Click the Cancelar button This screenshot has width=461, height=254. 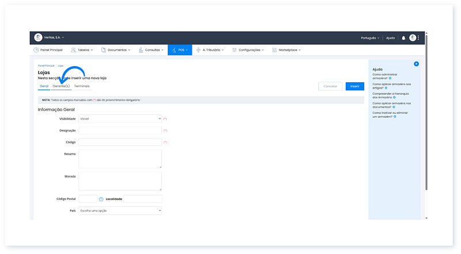click(330, 86)
